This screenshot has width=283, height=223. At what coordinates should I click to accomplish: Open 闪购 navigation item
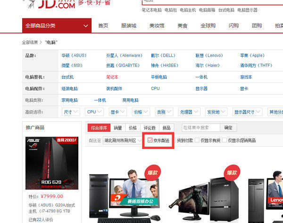[233, 26]
